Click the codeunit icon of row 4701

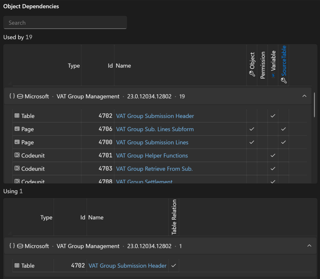tap(17, 155)
